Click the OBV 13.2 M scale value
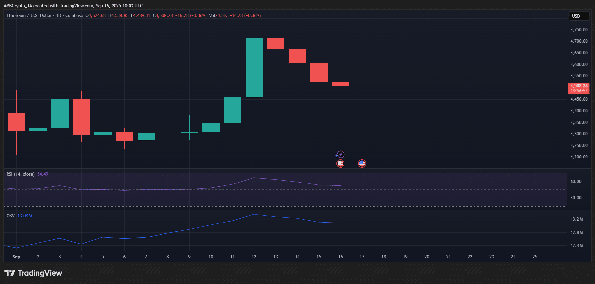This screenshot has height=284, width=595. (576, 219)
